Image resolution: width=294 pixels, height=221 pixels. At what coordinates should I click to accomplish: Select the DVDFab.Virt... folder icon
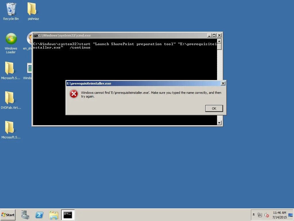11,100
